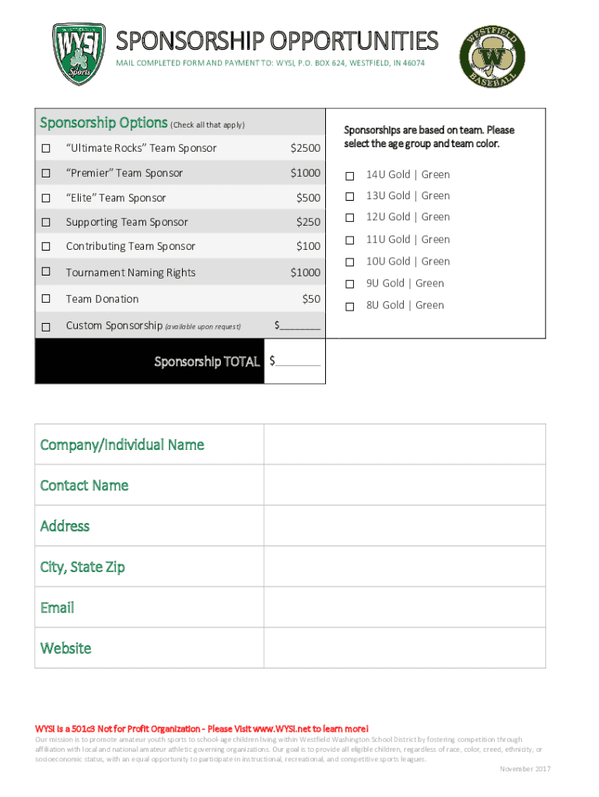599x797 pixels.
Task: Tick the Tournament Naming Rights checkbox
Action: [x=47, y=272]
